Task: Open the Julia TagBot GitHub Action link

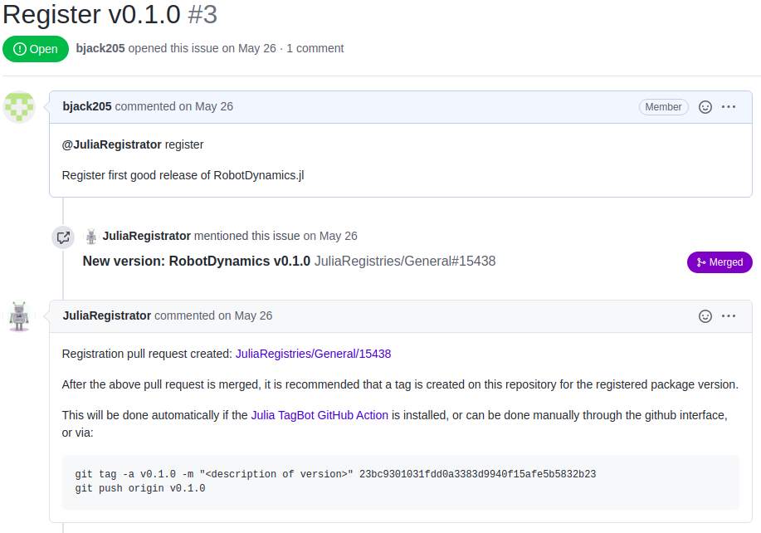Action: 320,415
